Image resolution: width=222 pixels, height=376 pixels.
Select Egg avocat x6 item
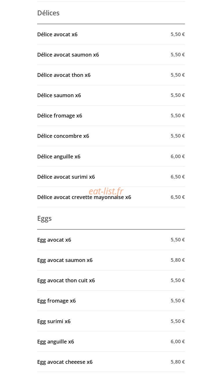[111, 240]
